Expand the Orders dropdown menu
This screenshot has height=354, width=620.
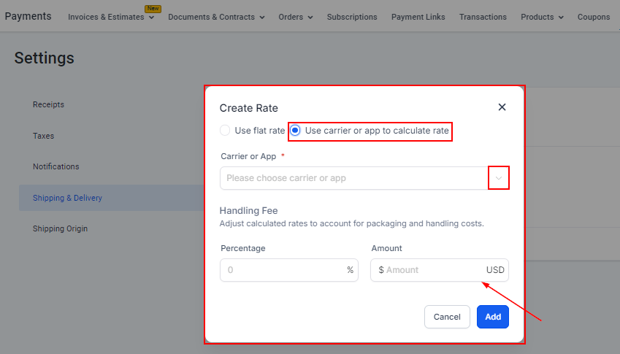coord(296,17)
